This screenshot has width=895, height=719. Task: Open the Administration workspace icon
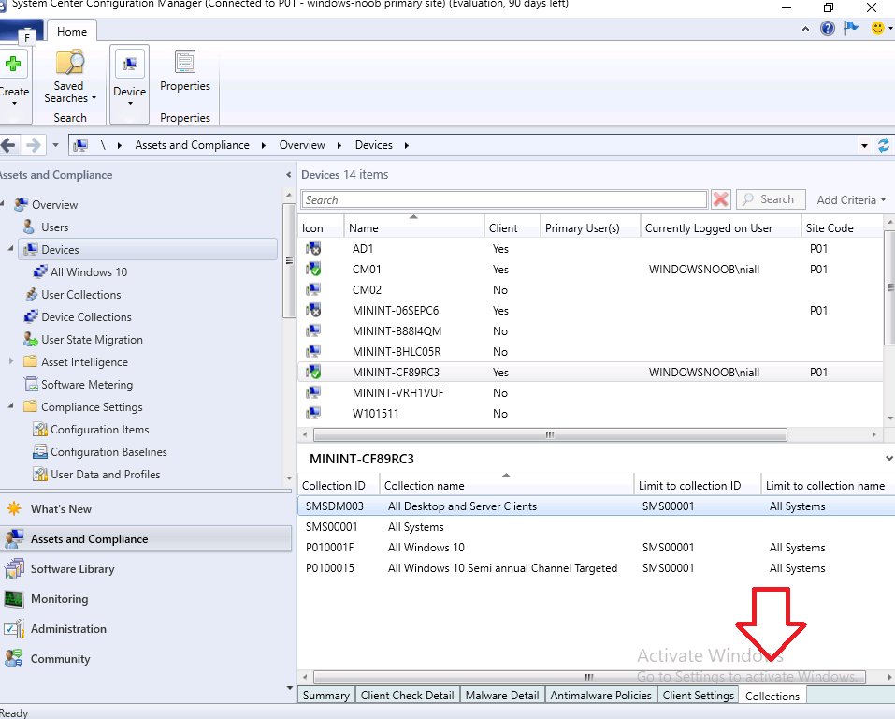coord(14,628)
